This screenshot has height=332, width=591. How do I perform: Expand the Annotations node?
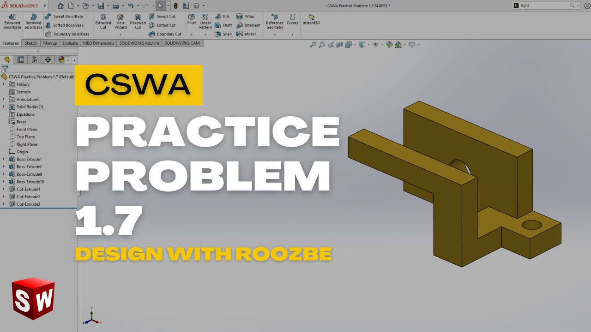[x=4, y=99]
